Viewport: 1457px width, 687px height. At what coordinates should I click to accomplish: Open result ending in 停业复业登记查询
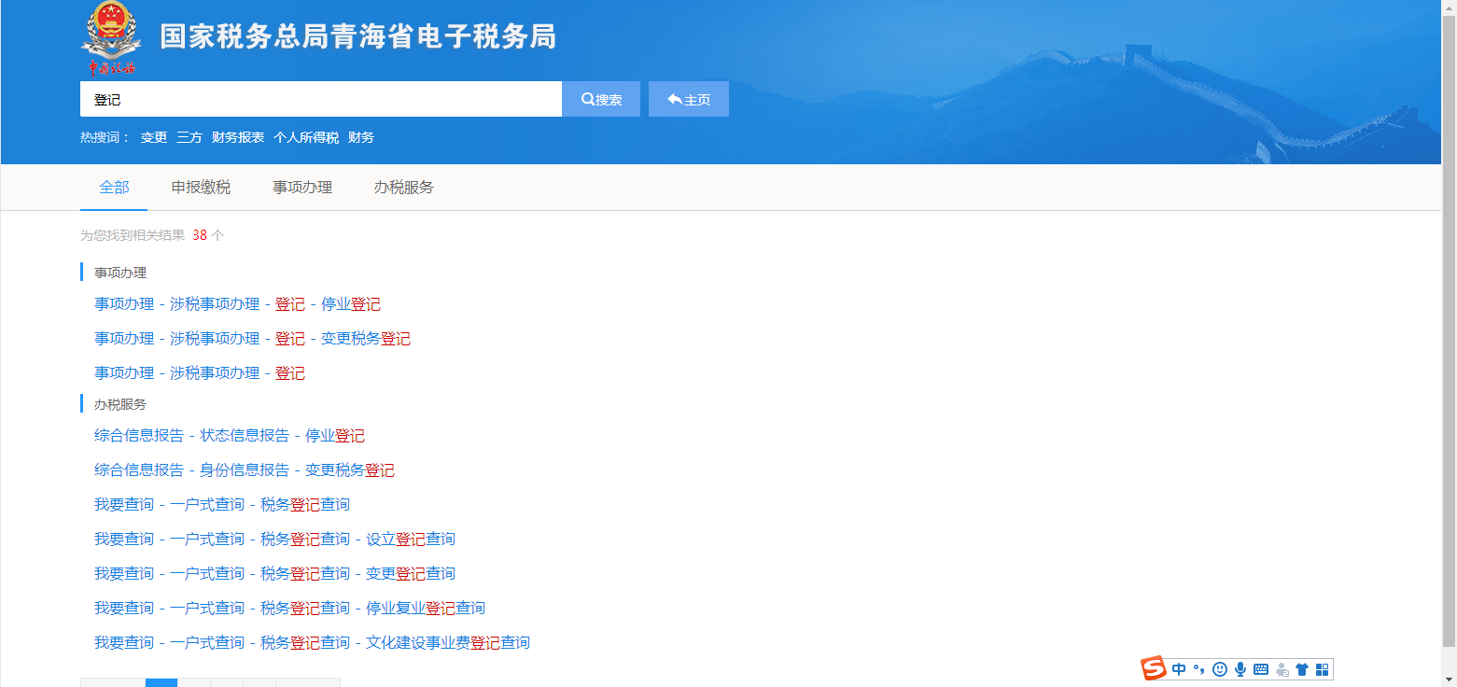(289, 609)
